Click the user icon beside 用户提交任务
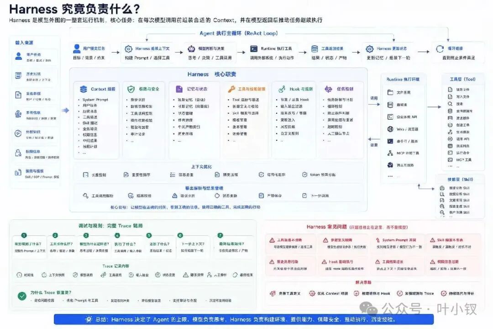This screenshot has height=329, width=493. [x=77, y=49]
